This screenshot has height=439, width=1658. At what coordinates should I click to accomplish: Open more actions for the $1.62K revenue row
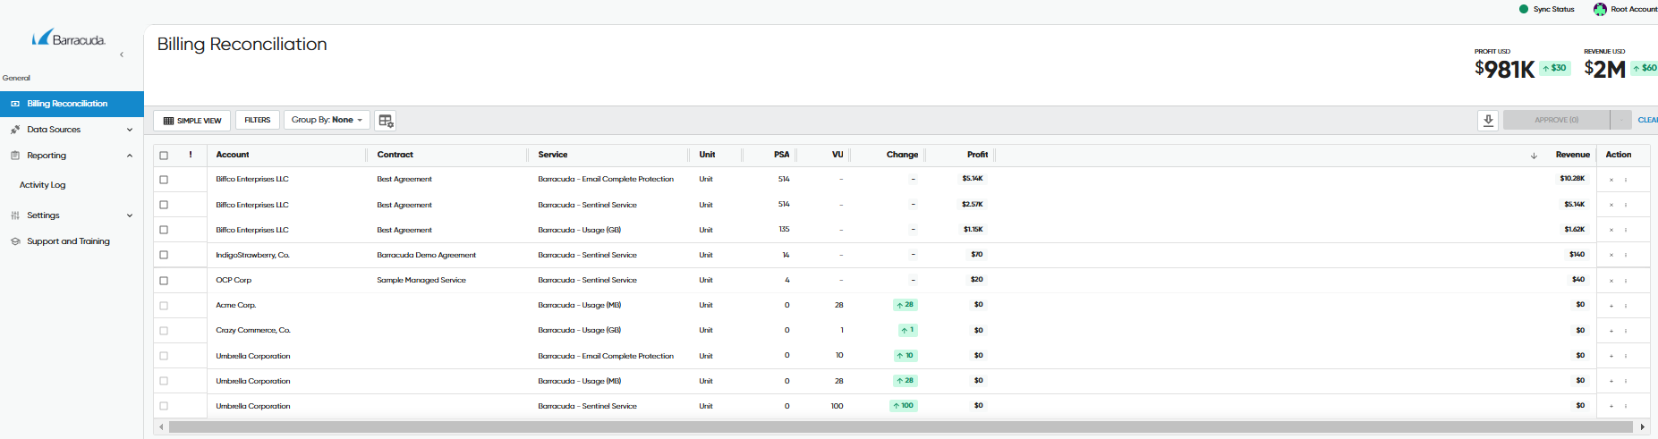click(x=1626, y=230)
